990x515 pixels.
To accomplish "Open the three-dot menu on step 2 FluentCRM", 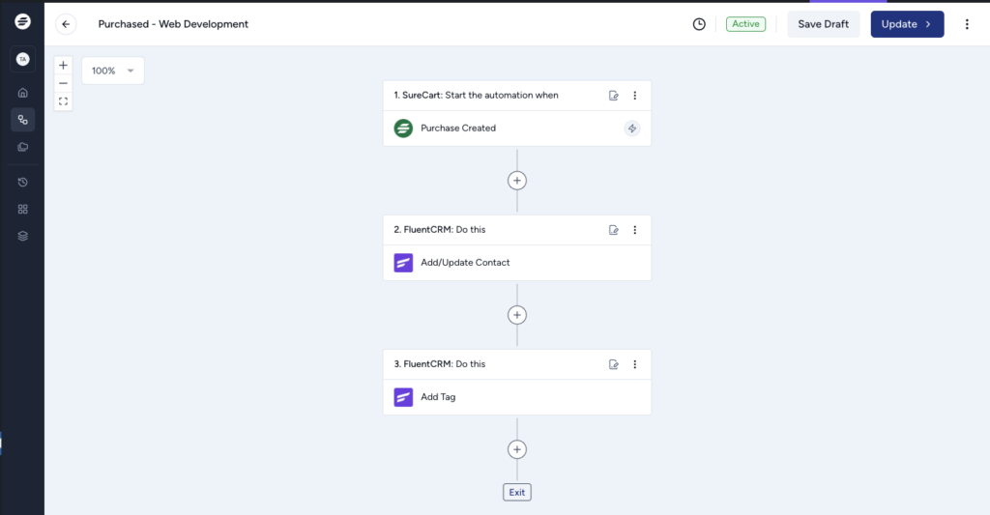I will coord(634,230).
